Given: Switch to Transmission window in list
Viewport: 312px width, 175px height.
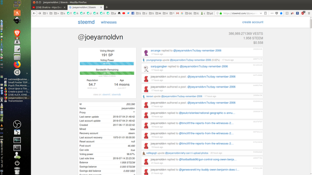Looking at the screenshot, I should [16, 101].
